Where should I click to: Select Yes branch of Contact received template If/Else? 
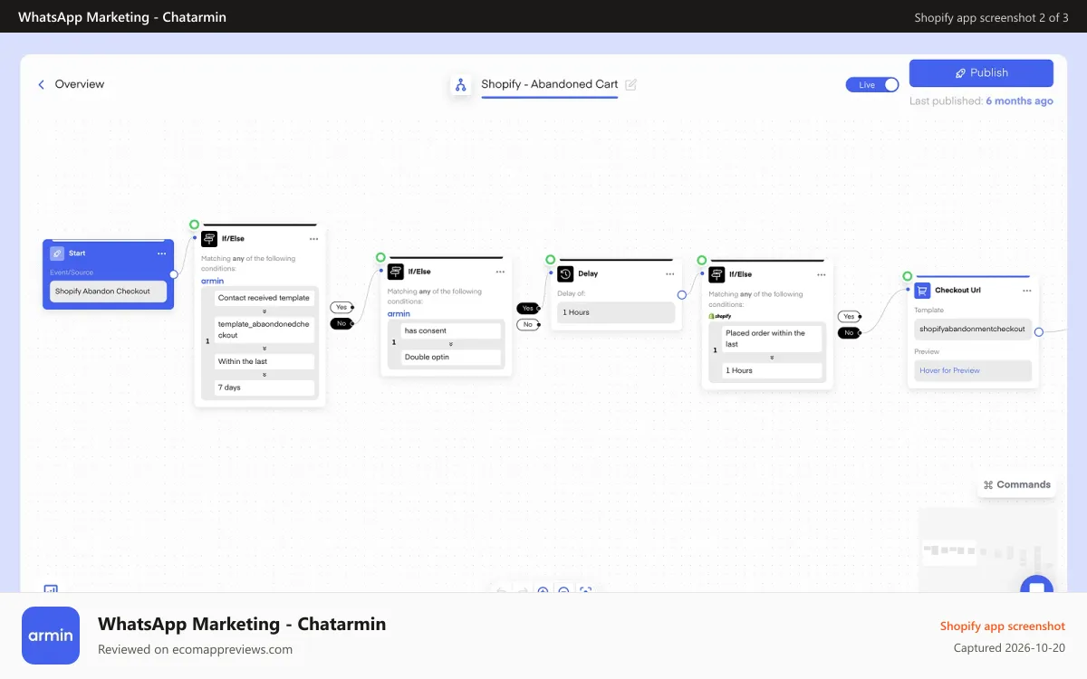pyautogui.click(x=341, y=307)
